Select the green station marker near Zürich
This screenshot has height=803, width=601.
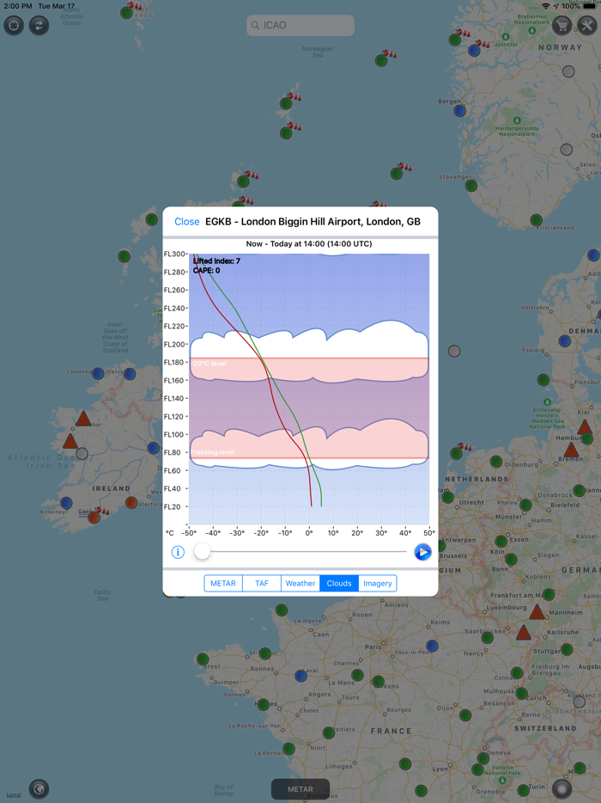pyautogui.click(x=521, y=694)
